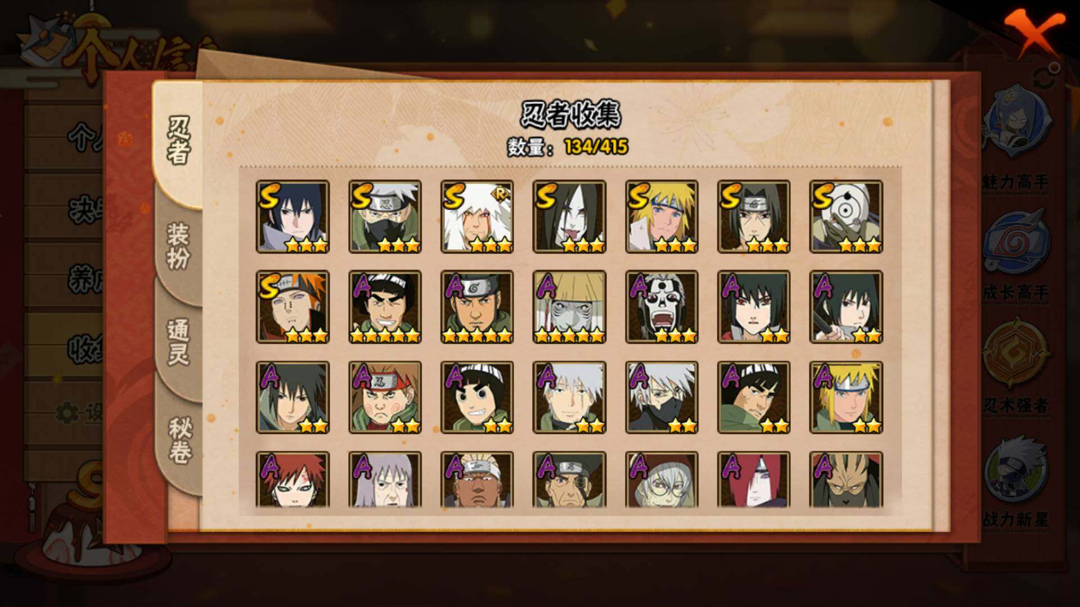Open the 通灵 tab
1080x607 pixels.
pyautogui.click(x=178, y=343)
